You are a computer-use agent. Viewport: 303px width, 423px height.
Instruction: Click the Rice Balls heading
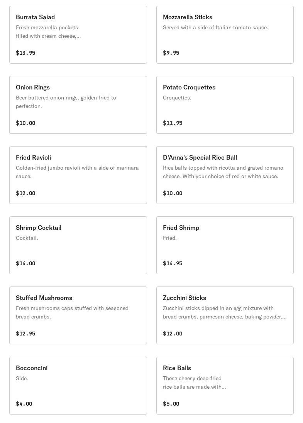(177, 368)
